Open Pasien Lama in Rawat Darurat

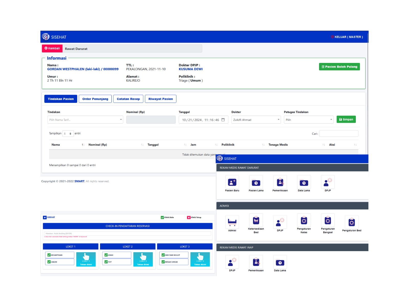256,182
